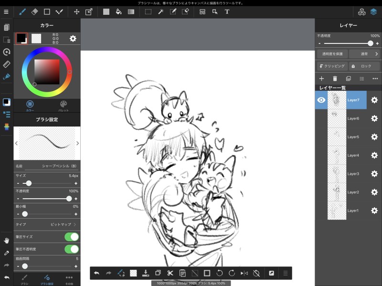The width and height of the screenshot is (382, 286).
Task: Show next brush preview arrow
Action: [77, 143]
